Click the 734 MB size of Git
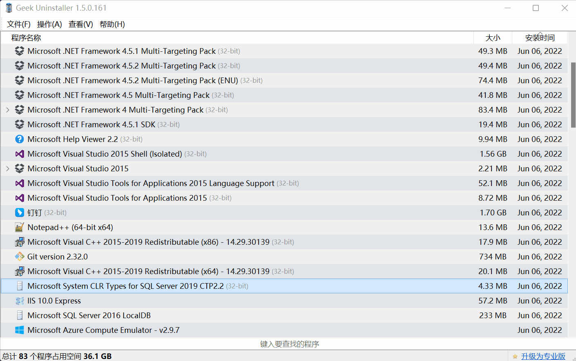This screenshot has width=576, height=361. click(x=493, y=257)
